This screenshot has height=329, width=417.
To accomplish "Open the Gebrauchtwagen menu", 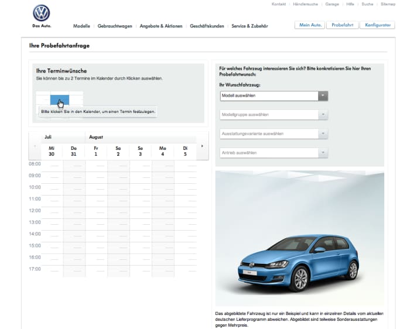I will point(115,26).
